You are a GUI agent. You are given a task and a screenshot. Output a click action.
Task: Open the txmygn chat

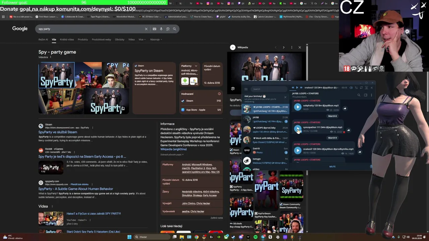(265, 161)
